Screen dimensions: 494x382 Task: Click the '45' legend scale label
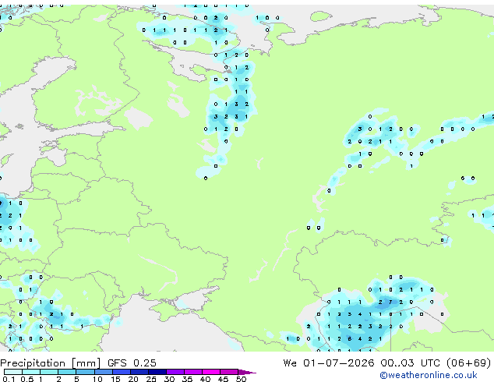(x=223, y=379)
